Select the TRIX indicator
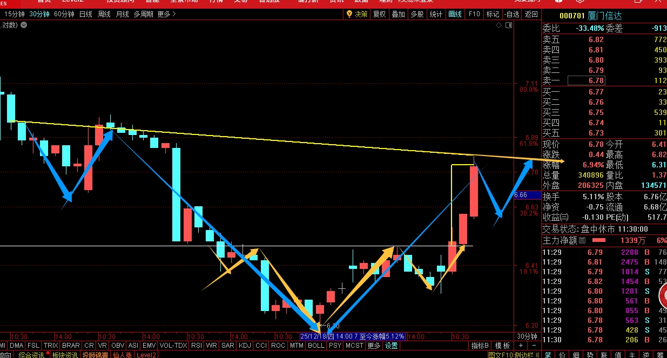 [x=51, y=345]
